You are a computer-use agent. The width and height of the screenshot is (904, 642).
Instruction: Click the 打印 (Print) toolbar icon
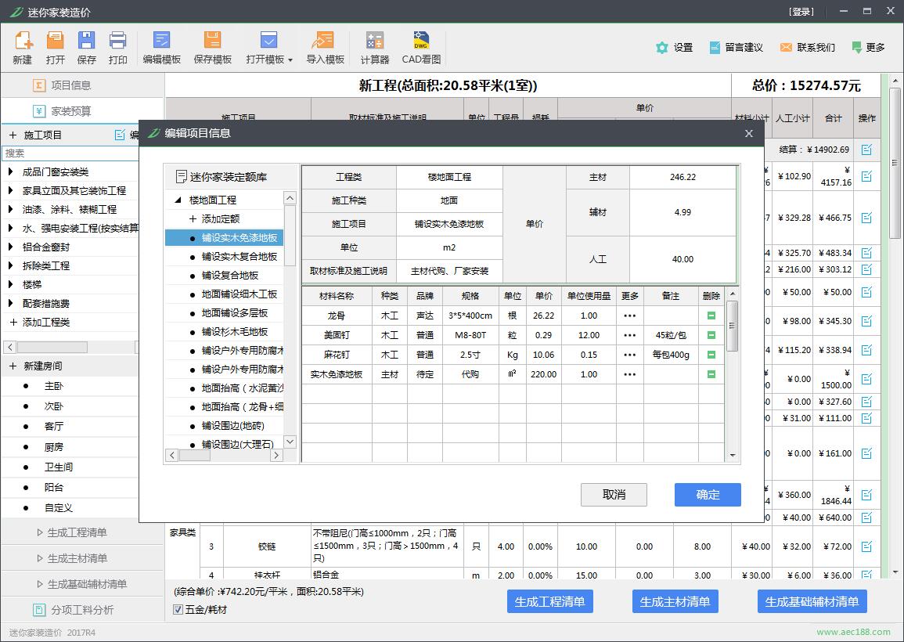[x=118, y=41]
